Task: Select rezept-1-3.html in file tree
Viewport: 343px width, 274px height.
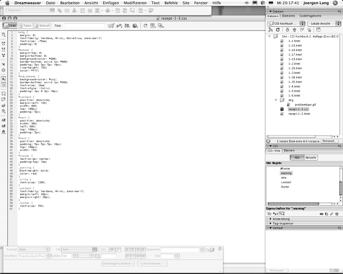Action: pyautogui.click(x=299, y=114)
